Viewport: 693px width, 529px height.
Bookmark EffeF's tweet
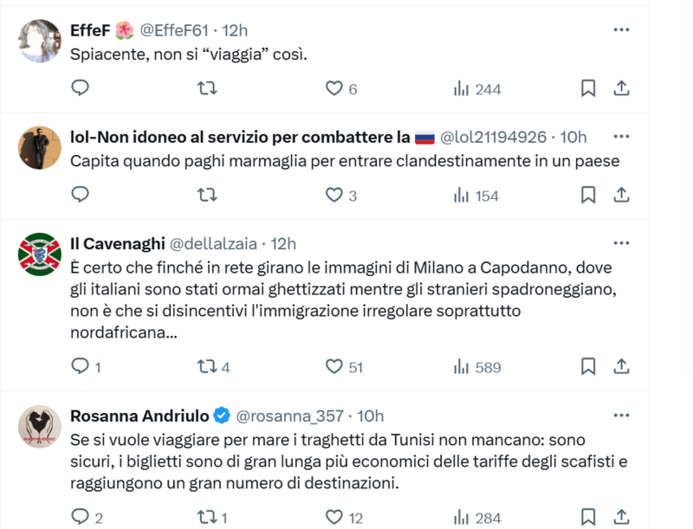click(587, 88)
